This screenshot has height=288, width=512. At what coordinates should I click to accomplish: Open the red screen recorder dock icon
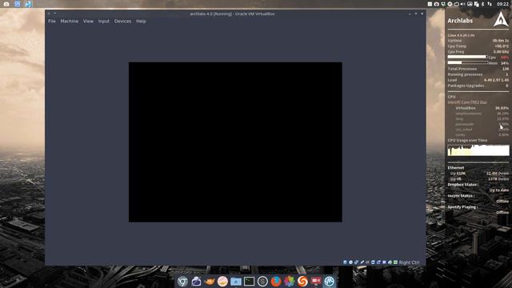316,281
